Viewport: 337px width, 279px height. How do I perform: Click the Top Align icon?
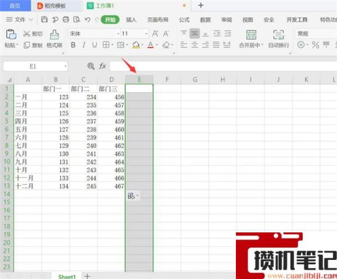pyautogui.click(x=184, y=34)
